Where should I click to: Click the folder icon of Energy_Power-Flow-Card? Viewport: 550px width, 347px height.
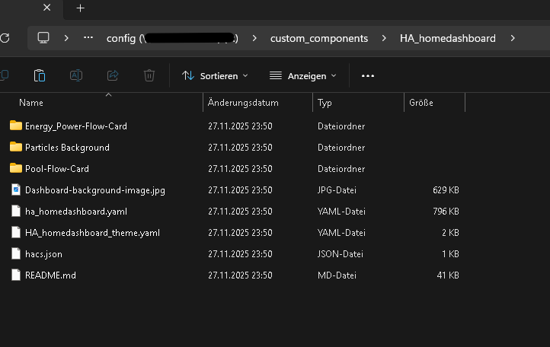(16, 126)
